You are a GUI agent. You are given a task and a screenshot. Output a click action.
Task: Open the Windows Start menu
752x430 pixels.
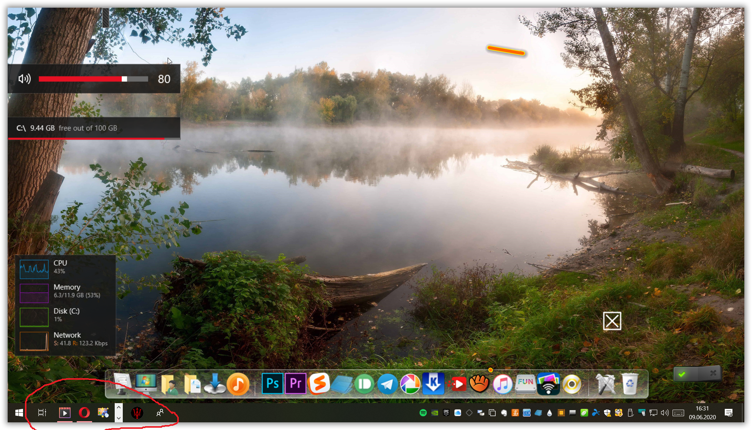coord(19,413)
